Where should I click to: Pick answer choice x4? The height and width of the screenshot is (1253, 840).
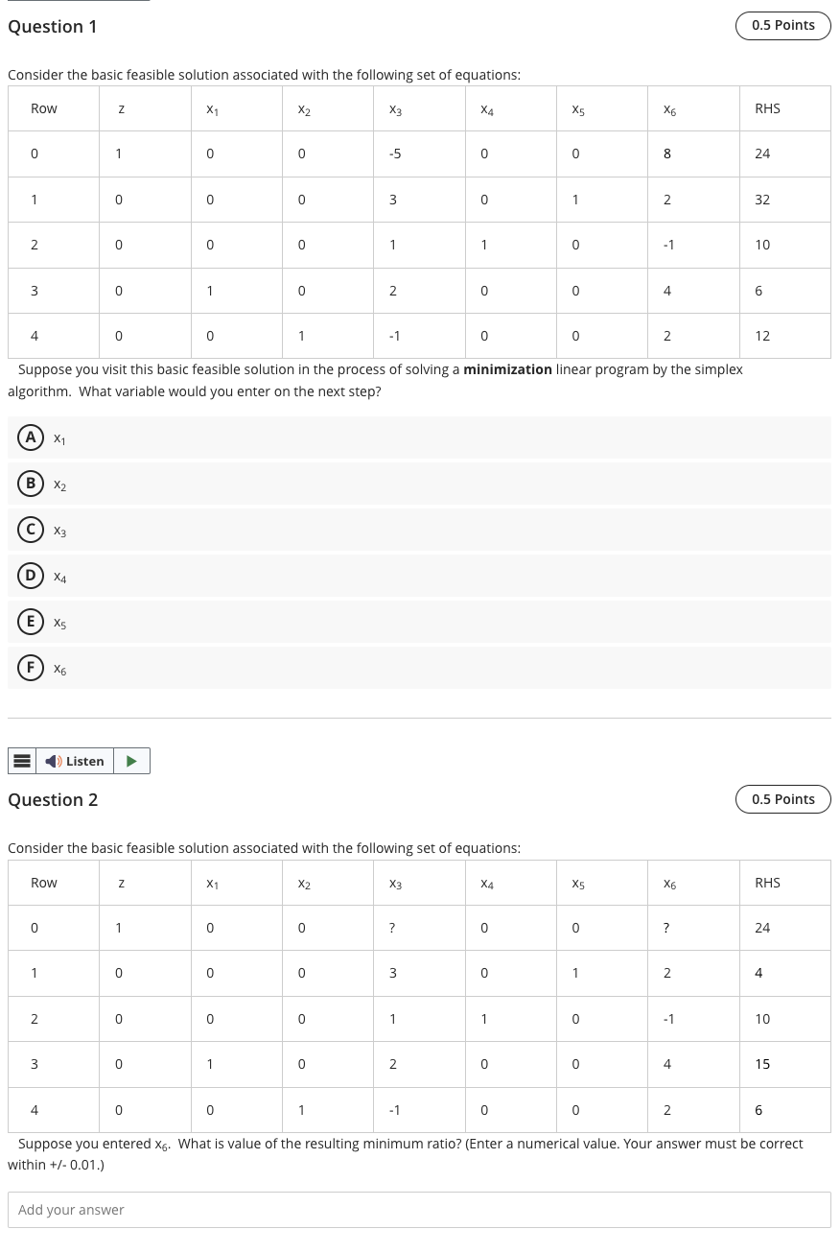pos(58,576)
